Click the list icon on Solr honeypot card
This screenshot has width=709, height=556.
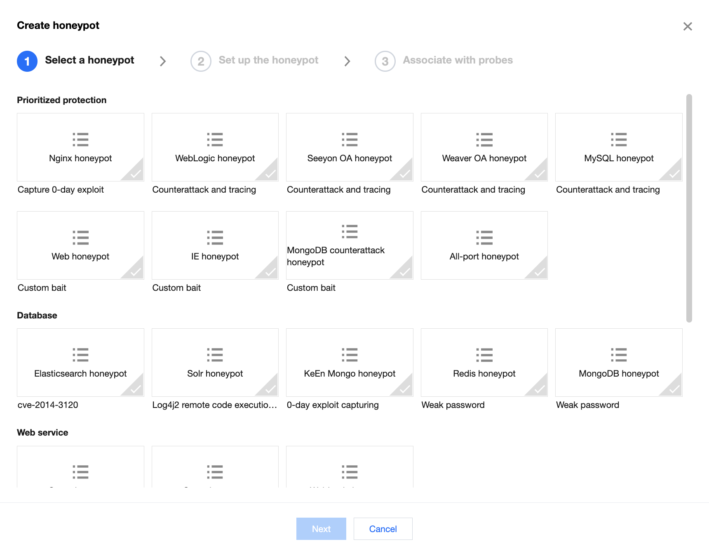(x=215, y=355)
